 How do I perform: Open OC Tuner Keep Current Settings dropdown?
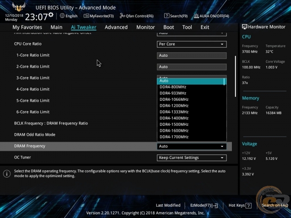192,158
